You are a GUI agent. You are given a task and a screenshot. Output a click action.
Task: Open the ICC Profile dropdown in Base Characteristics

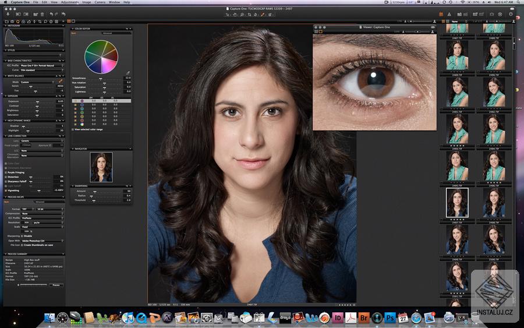pos(42,65)
